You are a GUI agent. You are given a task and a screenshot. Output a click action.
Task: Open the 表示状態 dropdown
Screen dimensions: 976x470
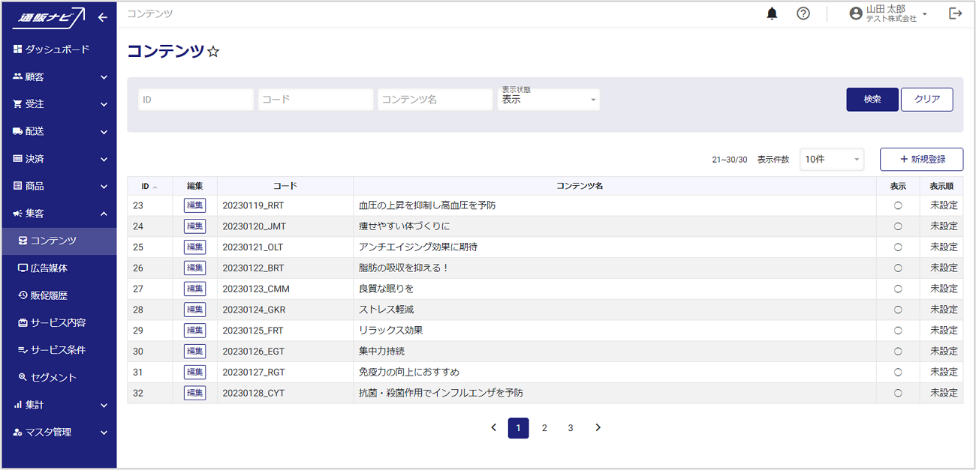548,99
